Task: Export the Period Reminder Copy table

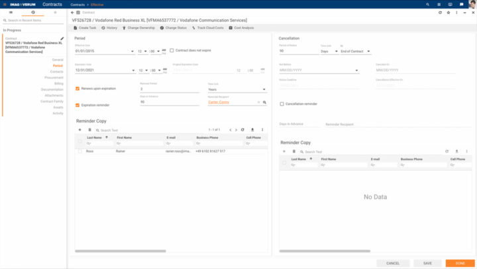Action: [252, 130]
